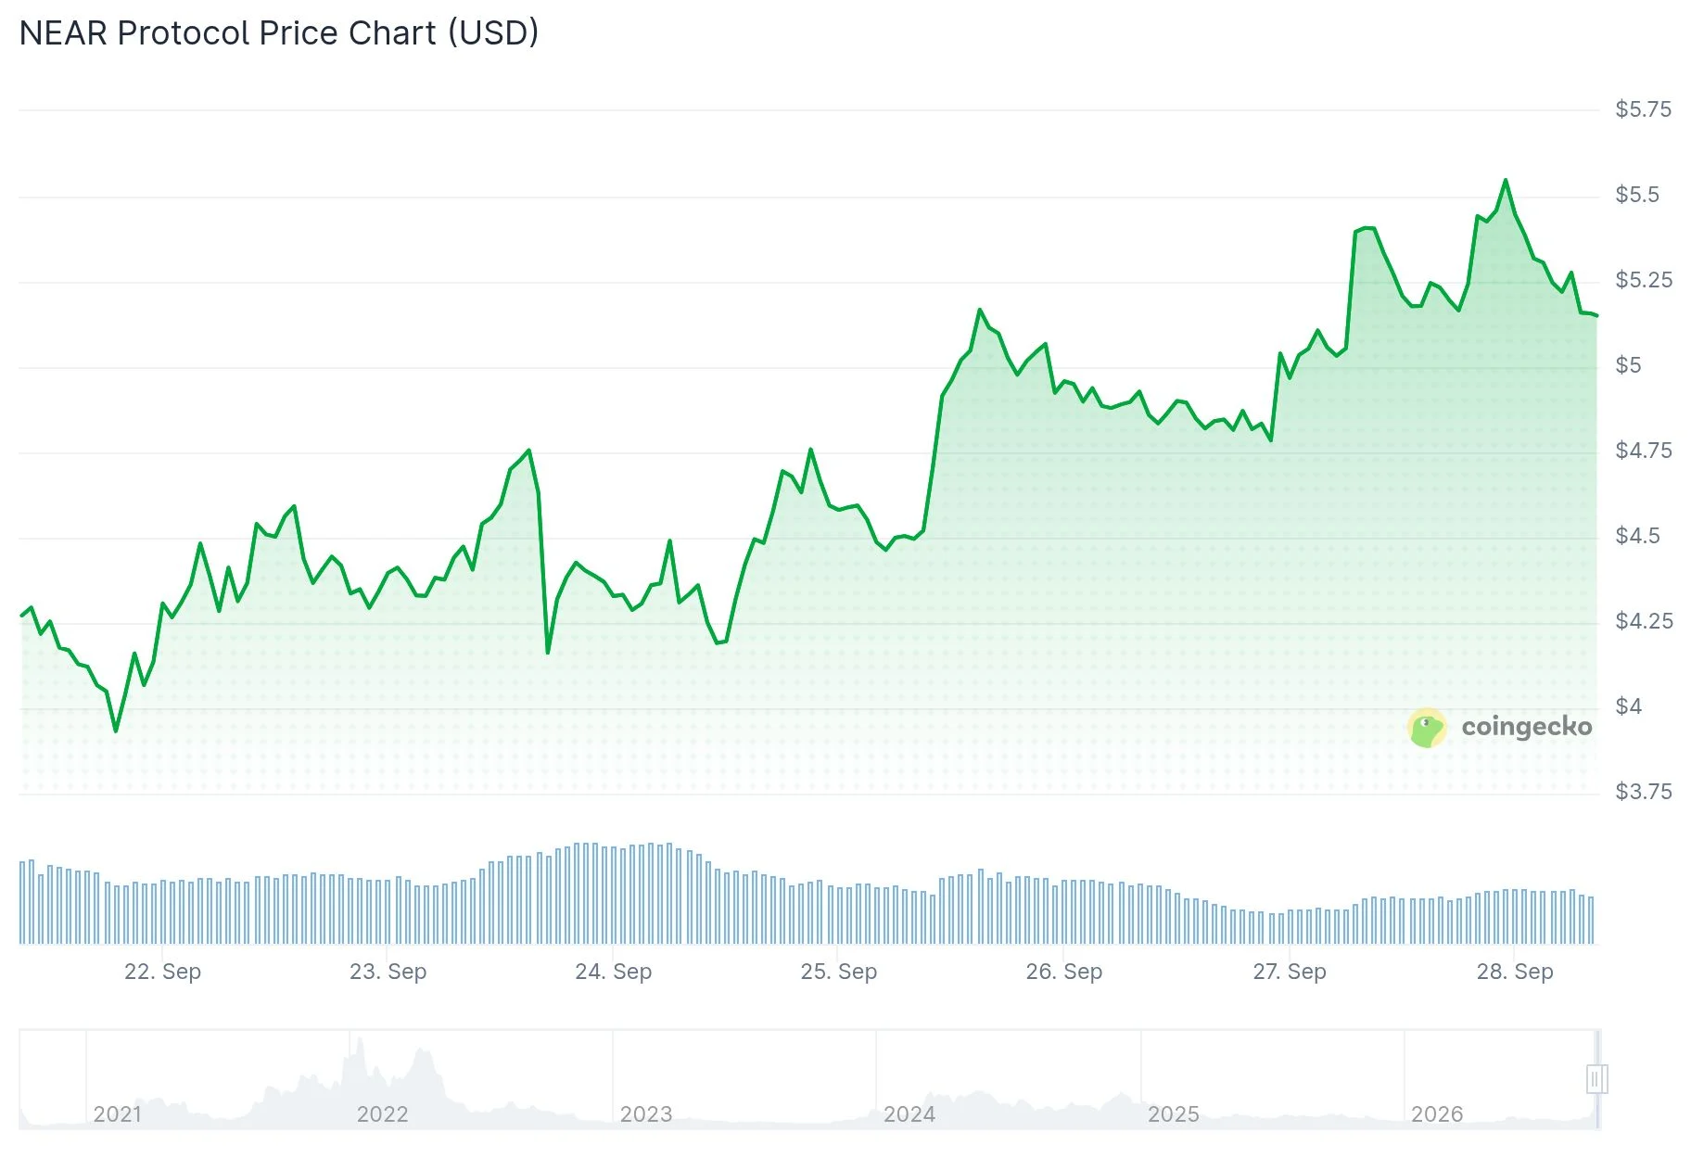Click the lowest price dip below $4
The height and width of the screenshot is (1157, 1691).
pos(116,731)
